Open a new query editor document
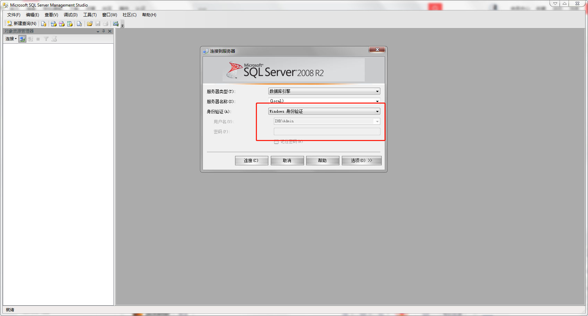588x316 pixels. pos(43,24)
